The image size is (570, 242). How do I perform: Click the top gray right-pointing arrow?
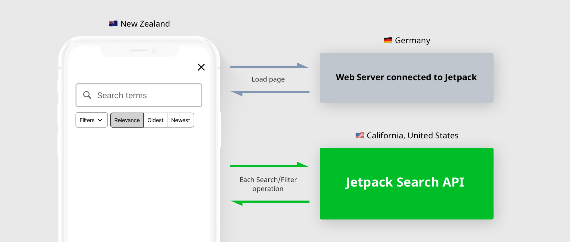pyautogui.click(x=269, y=66)
